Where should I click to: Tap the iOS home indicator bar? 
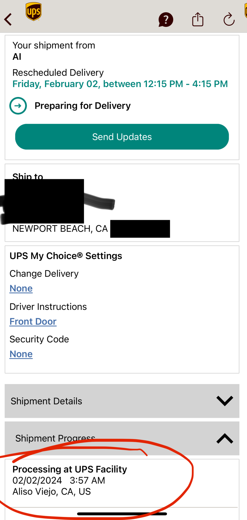coord(122,514)
